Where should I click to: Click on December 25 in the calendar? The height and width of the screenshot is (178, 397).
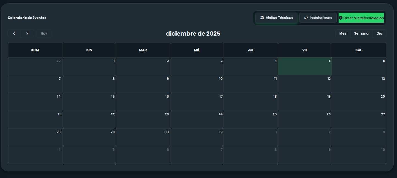(251, 119)
